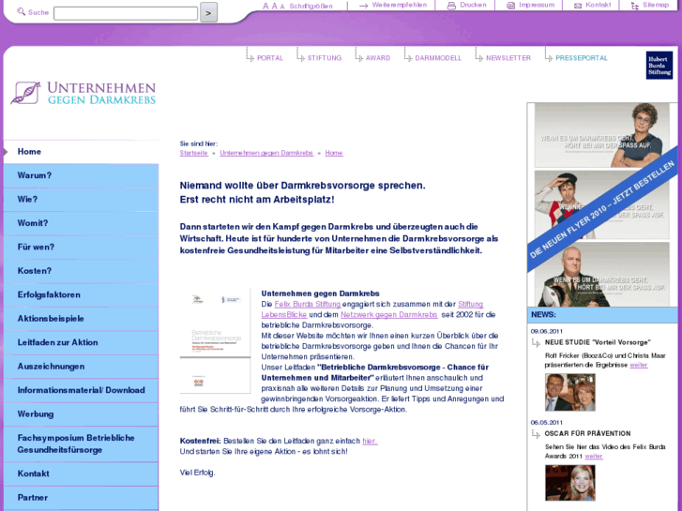
Task: Click the Kontakt envelope icon
Action: [578, 6]
